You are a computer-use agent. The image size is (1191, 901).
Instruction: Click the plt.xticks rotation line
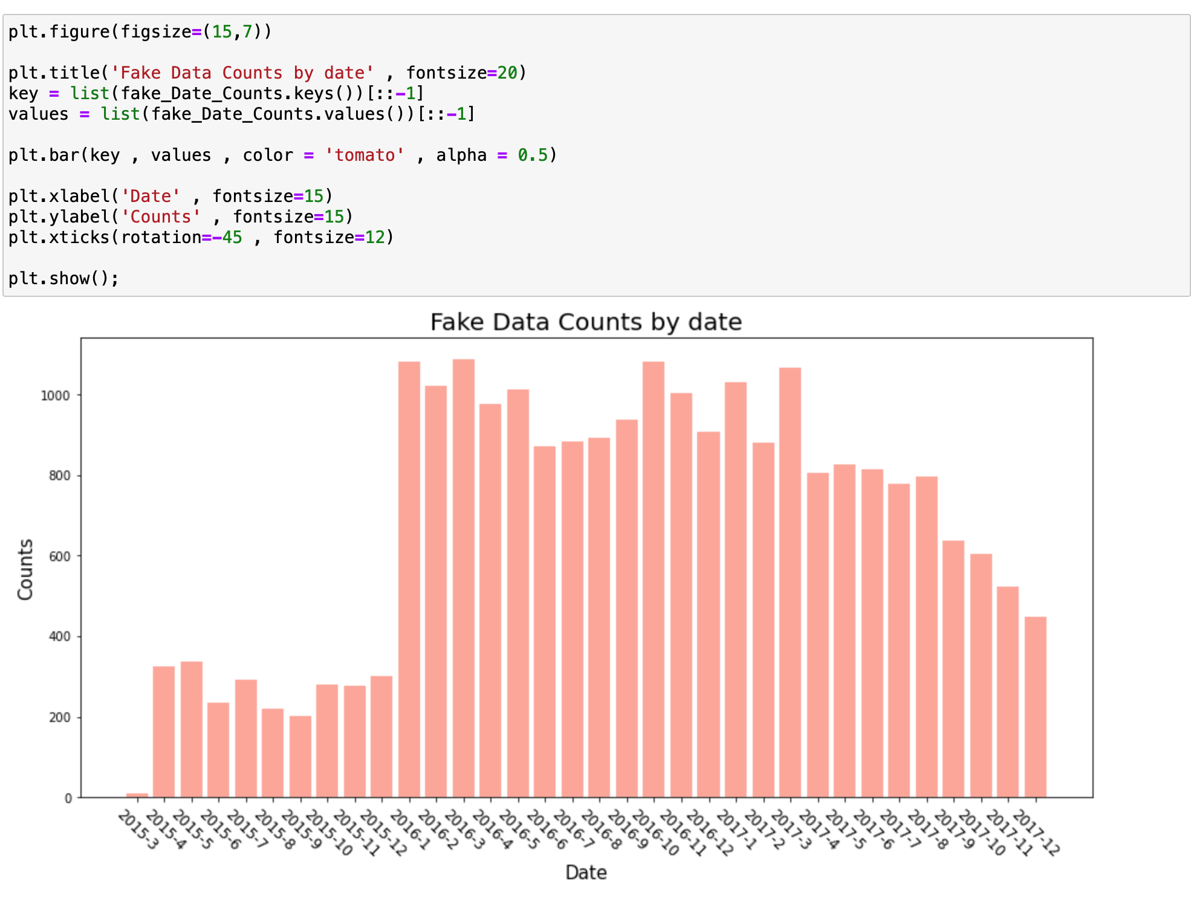pos(201,237)
